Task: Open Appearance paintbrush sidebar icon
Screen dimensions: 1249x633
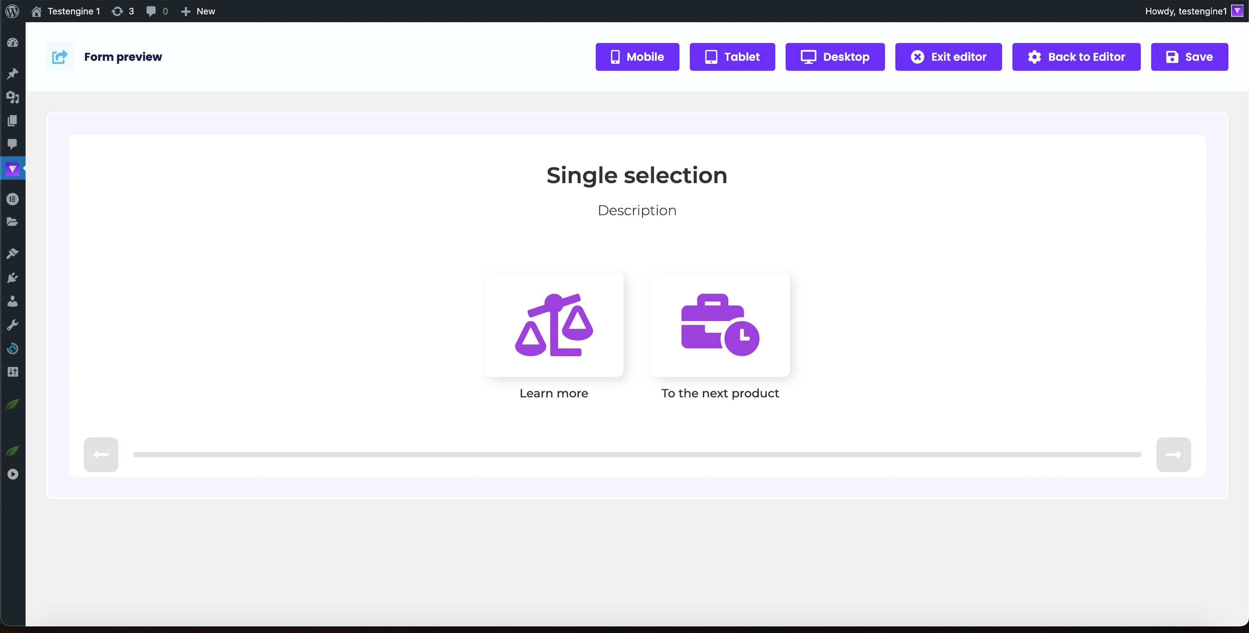Action: (13, 253)
